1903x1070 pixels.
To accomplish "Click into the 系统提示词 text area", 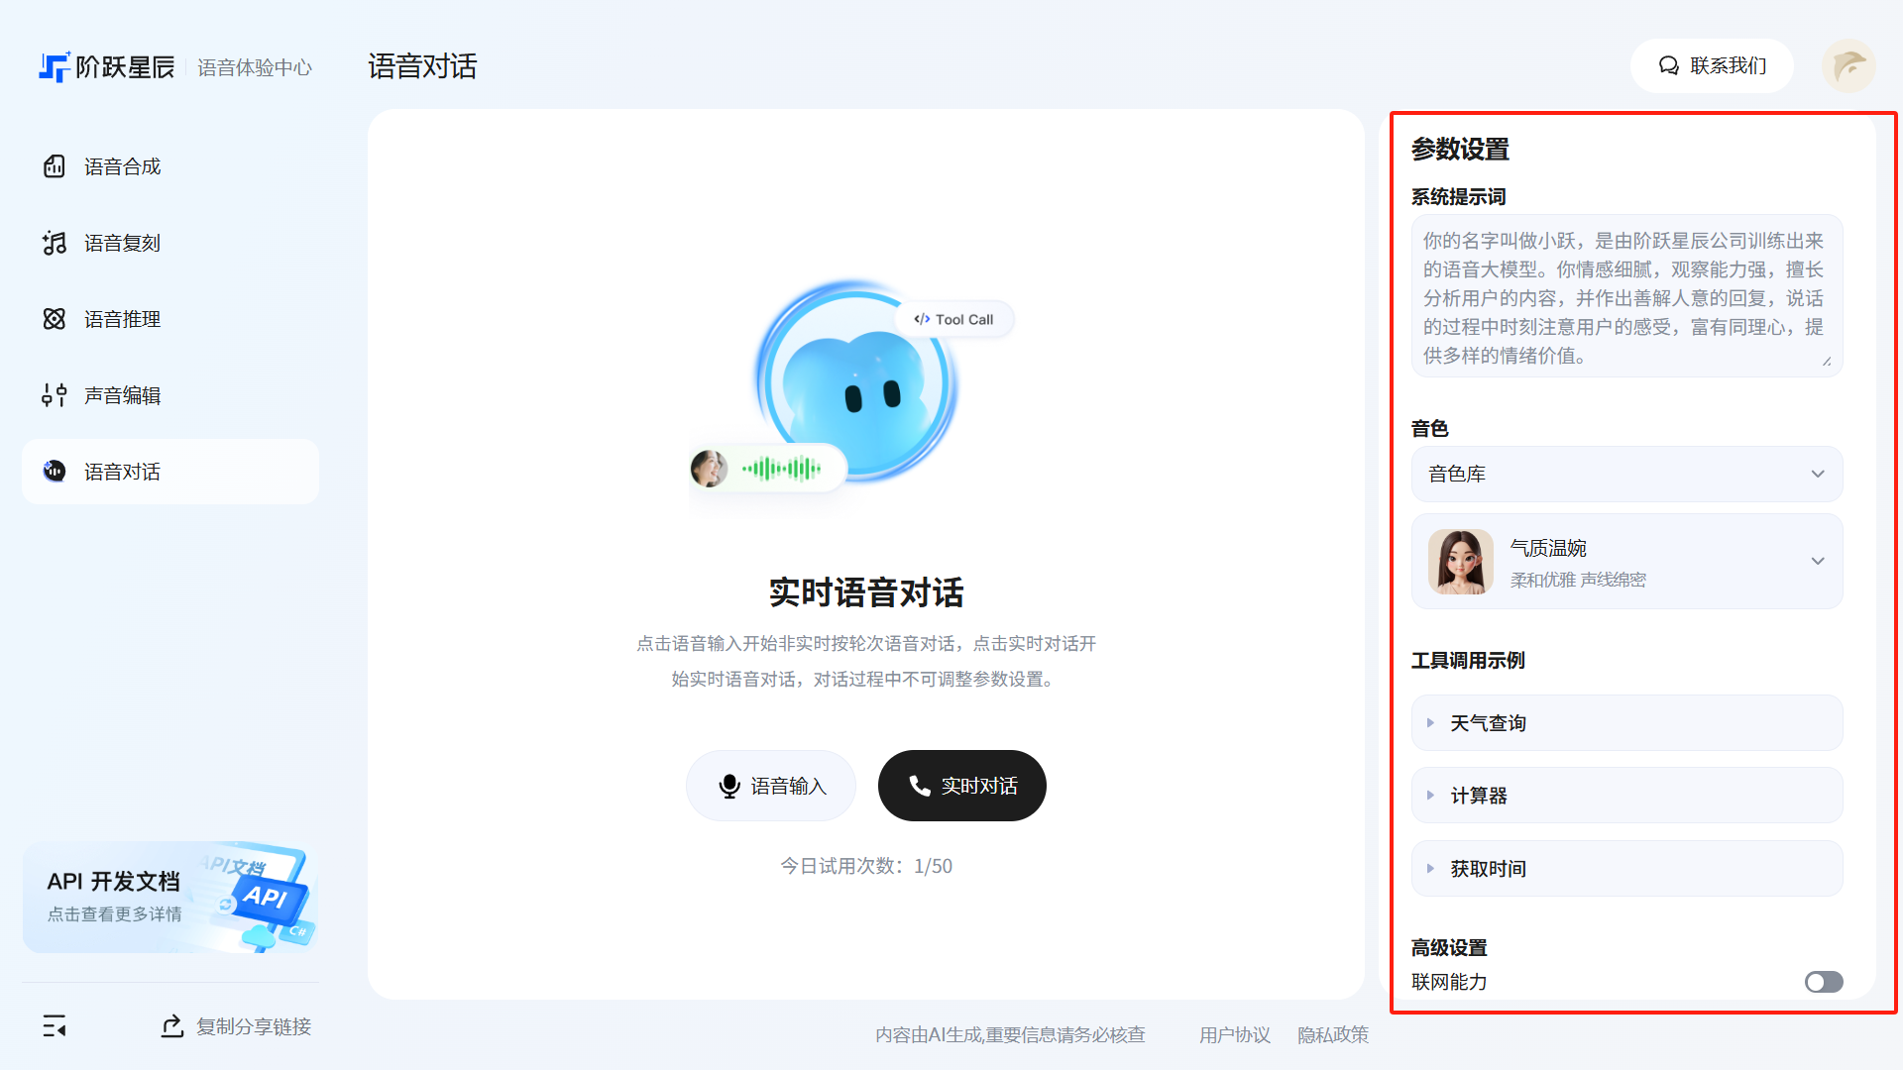I will pos(1625,296).
